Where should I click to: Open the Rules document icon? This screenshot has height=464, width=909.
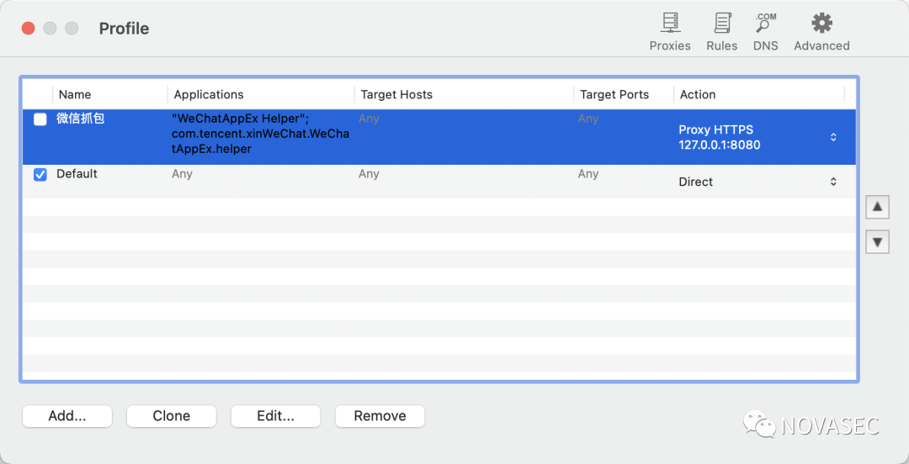[722, 24]
